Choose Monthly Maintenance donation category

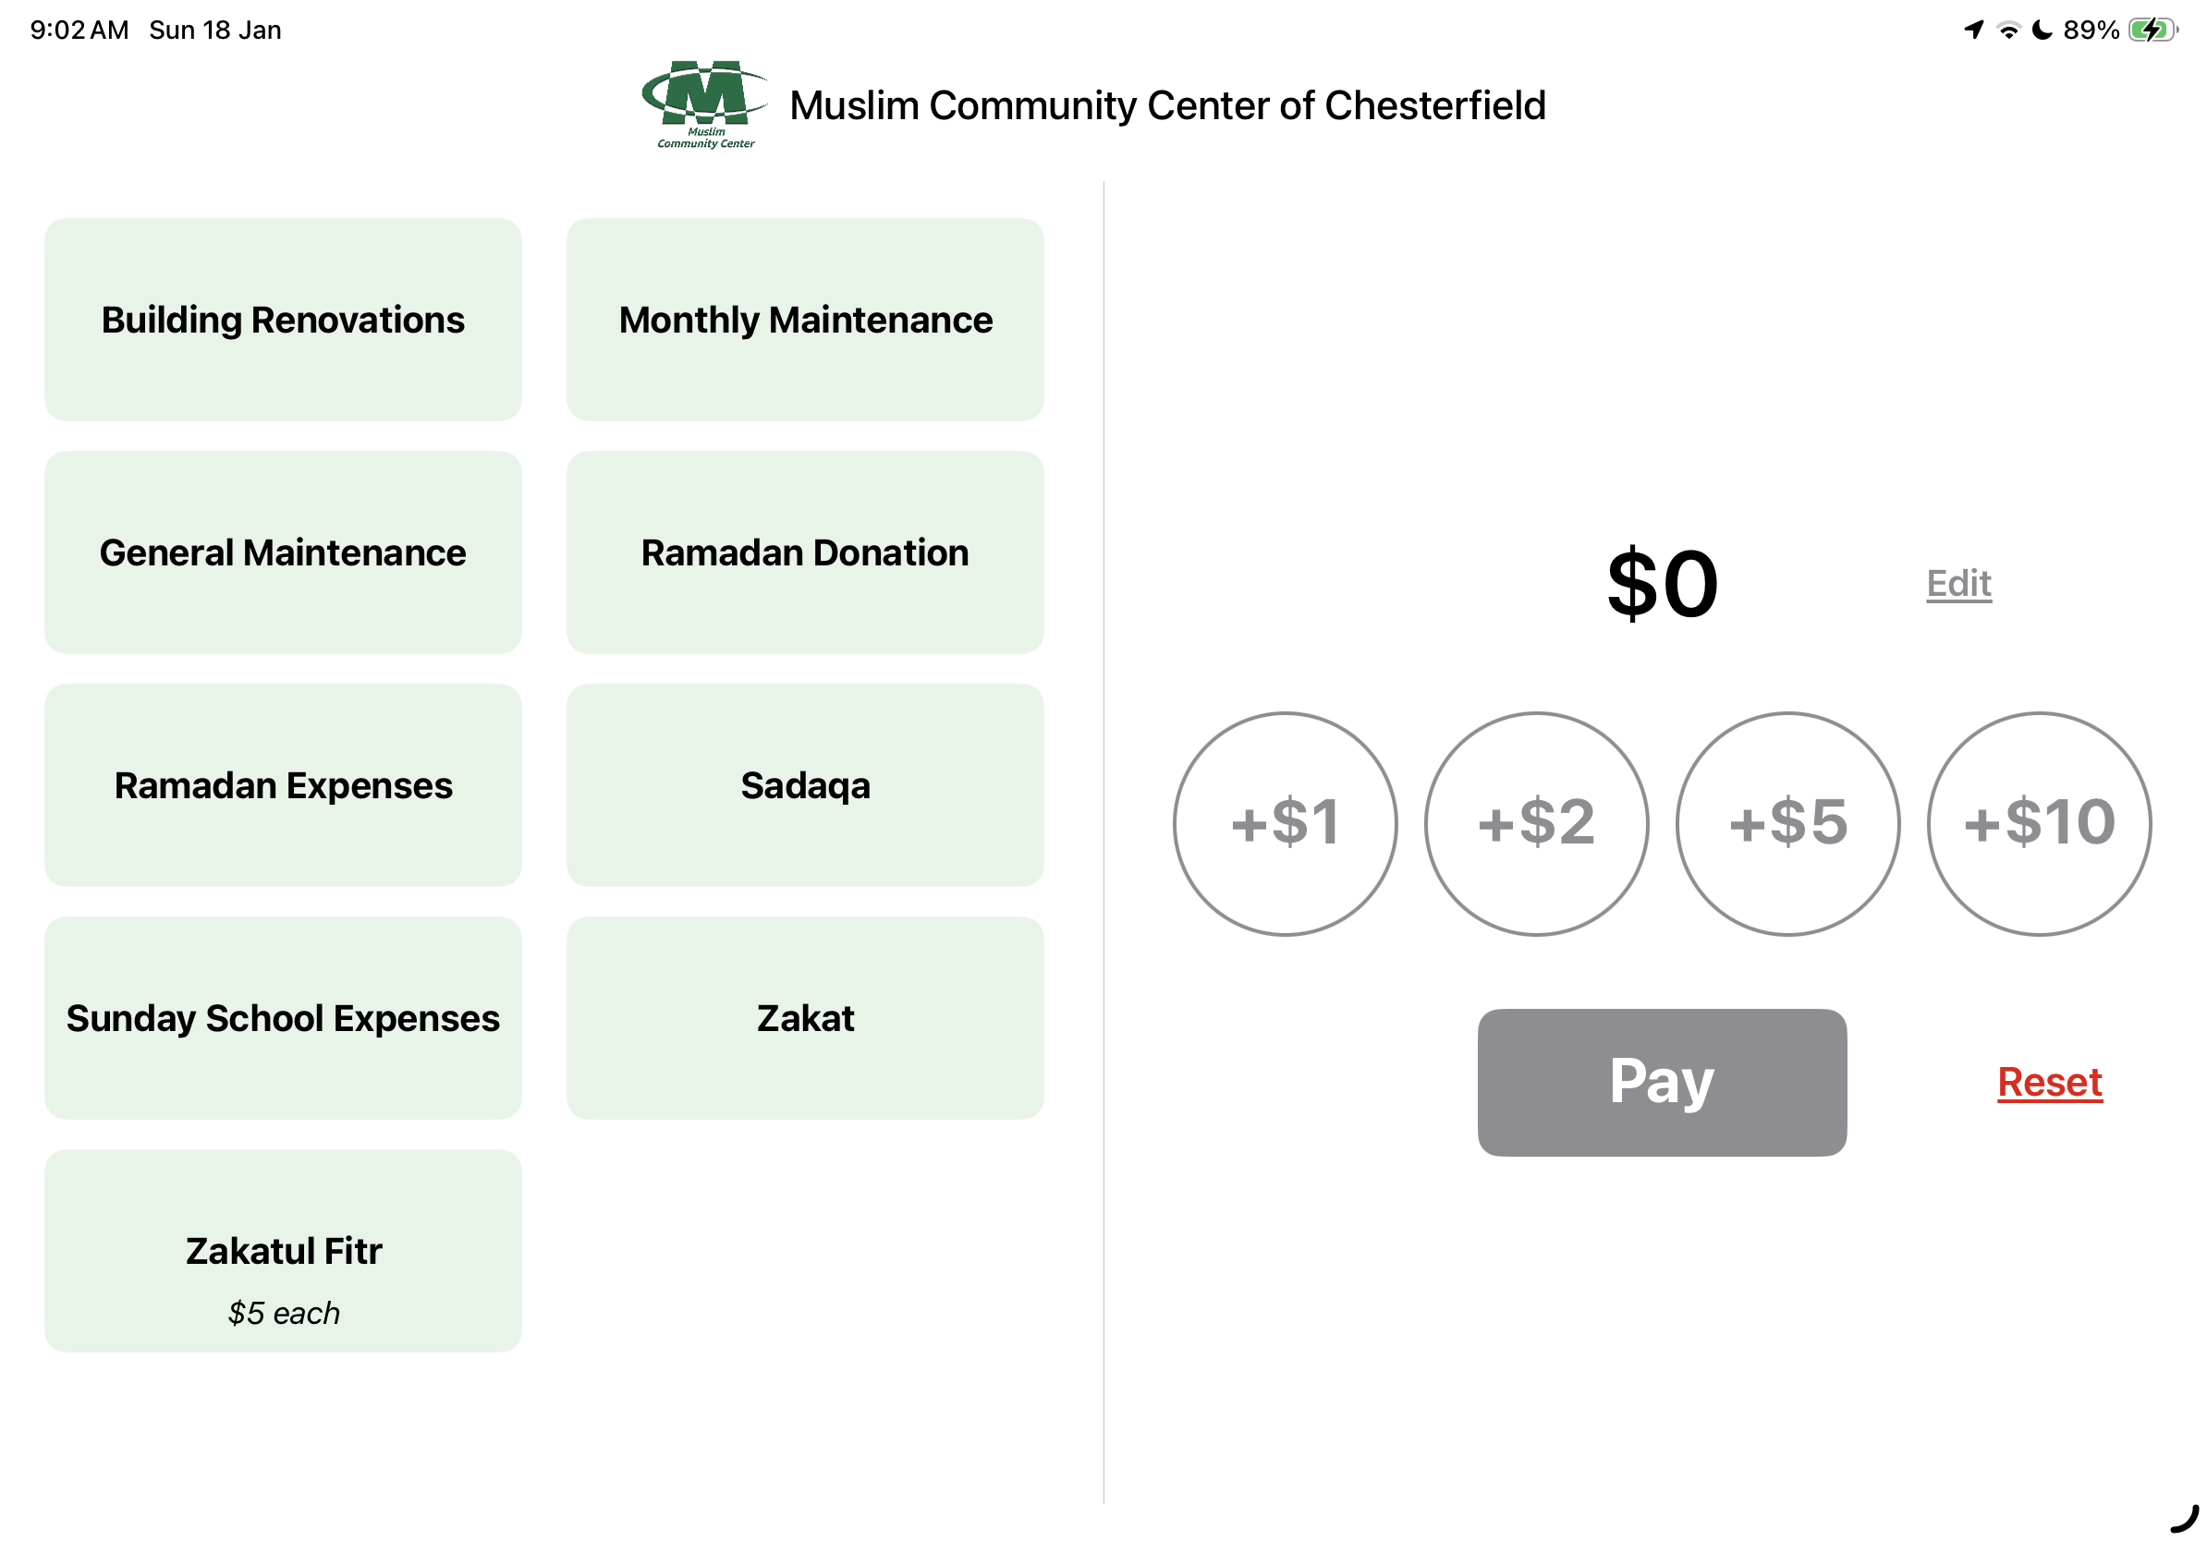(805, 320)
